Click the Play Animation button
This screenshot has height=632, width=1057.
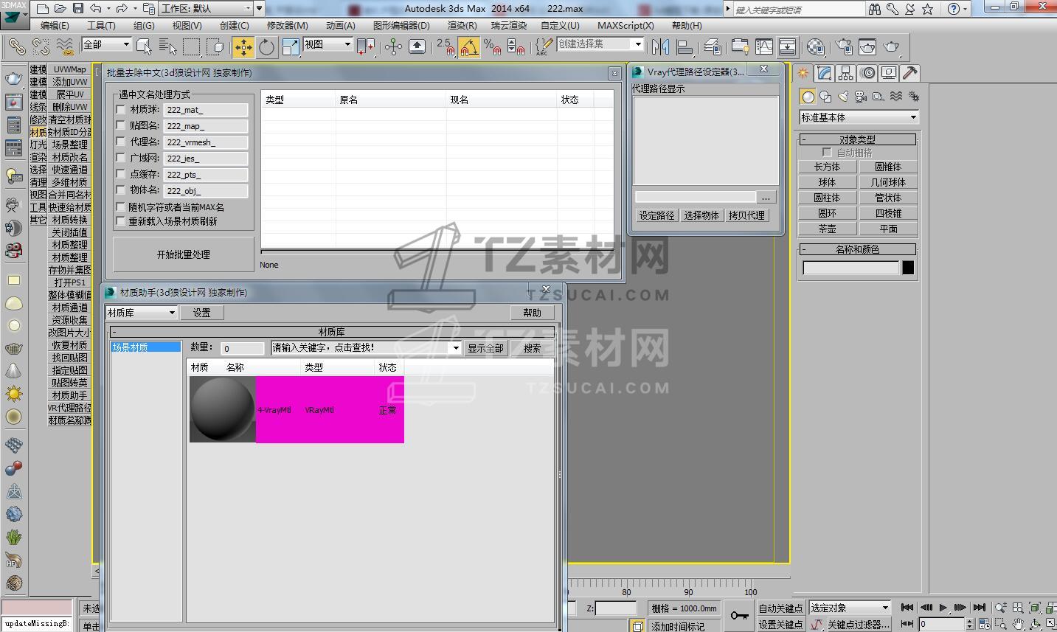pos(943,608)
